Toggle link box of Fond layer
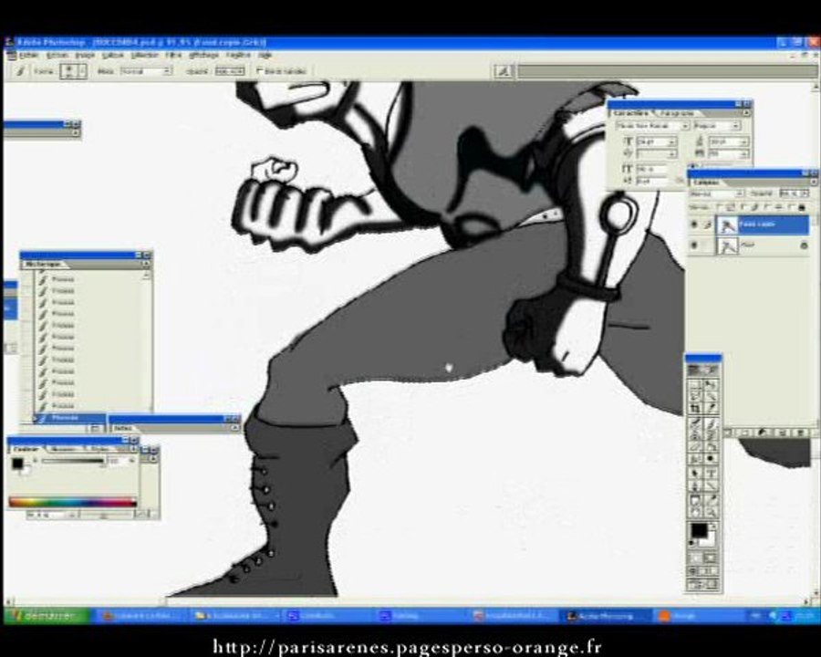This screenshot has height=657, width=821. click(707, 245)
